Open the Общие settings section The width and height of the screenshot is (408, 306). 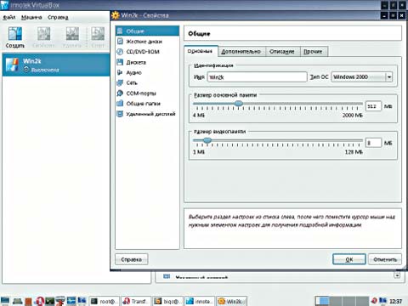(x=147, y=31)
